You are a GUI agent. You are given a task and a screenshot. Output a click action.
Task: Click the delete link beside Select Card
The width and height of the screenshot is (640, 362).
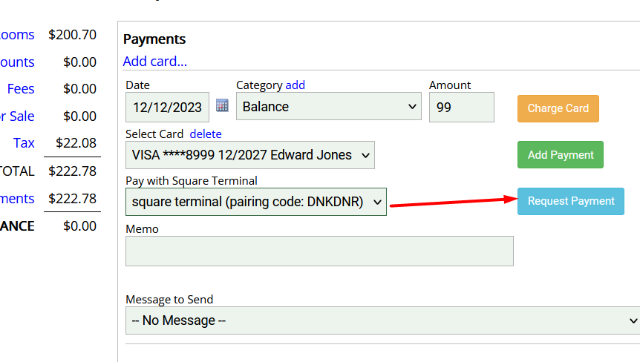(x=206, y=134)
